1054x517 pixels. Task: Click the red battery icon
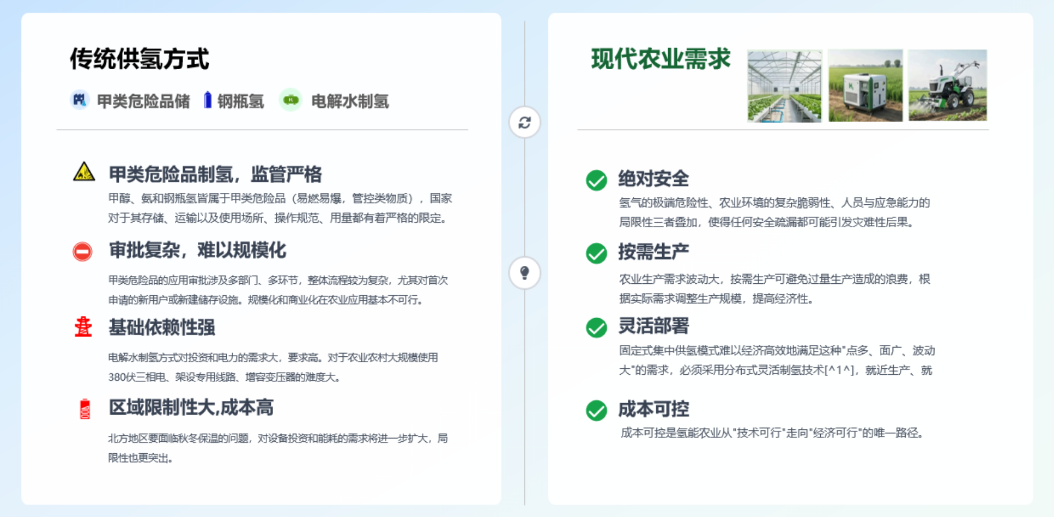[85, 409]
